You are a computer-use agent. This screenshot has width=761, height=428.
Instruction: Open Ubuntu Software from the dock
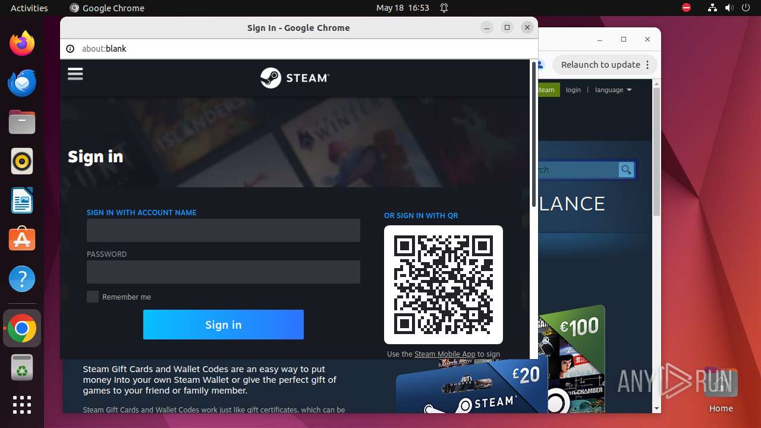(x=22, y=240)
